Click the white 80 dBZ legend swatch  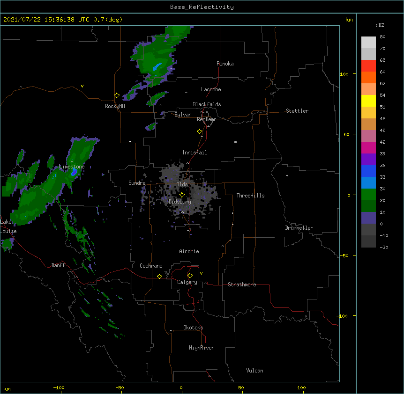[x=368, y=42]
